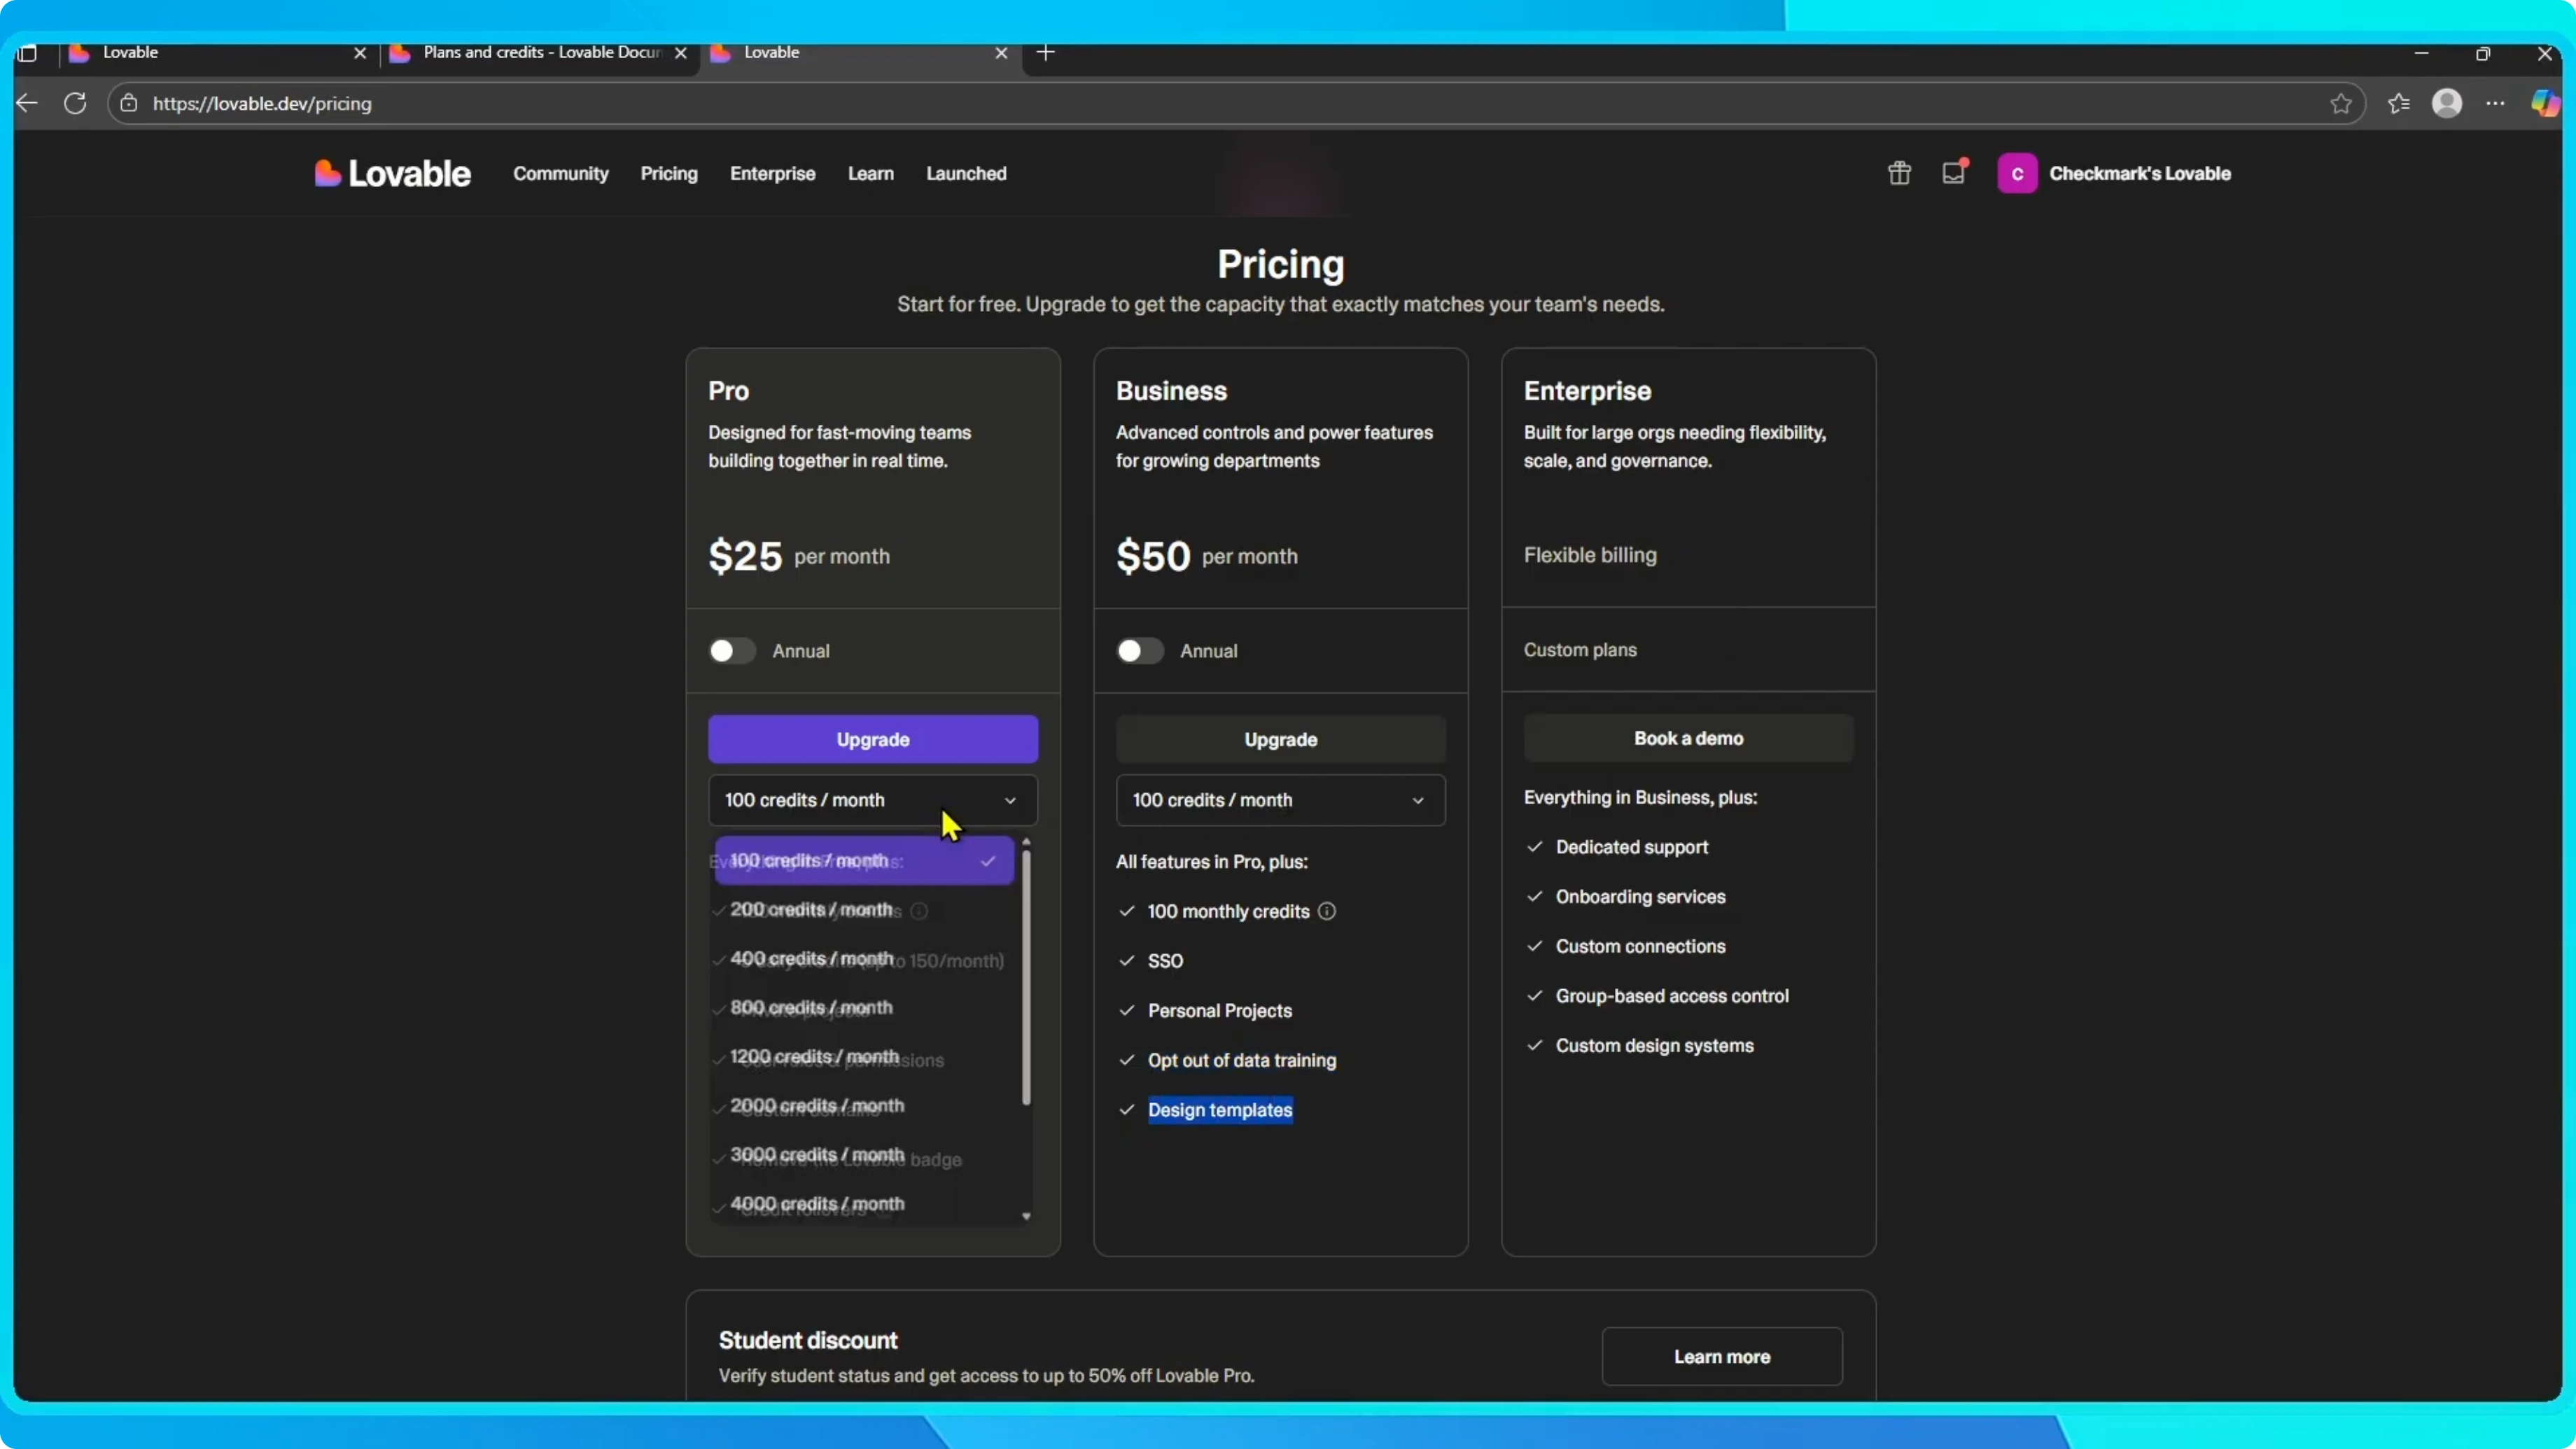Click the Flexible billing text

pyautogui.click(x=1590, y=555)
